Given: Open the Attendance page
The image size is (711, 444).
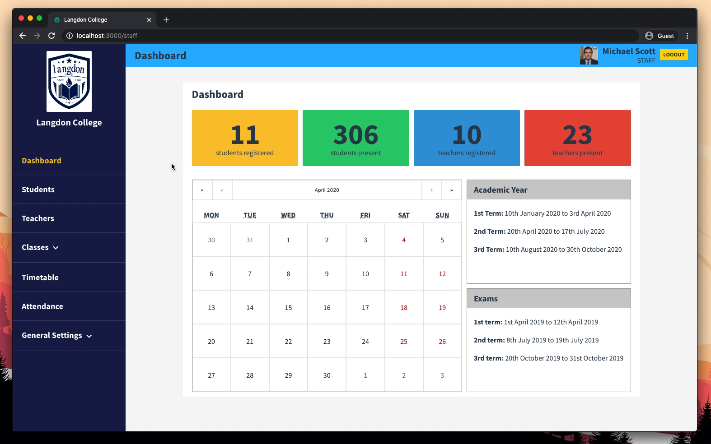Looking at the screenshot, I should pos(42,306).
